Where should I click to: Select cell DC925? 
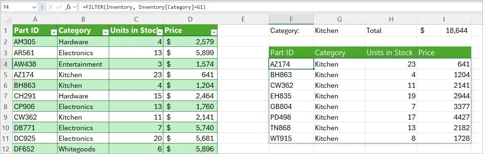pos(35,138)
